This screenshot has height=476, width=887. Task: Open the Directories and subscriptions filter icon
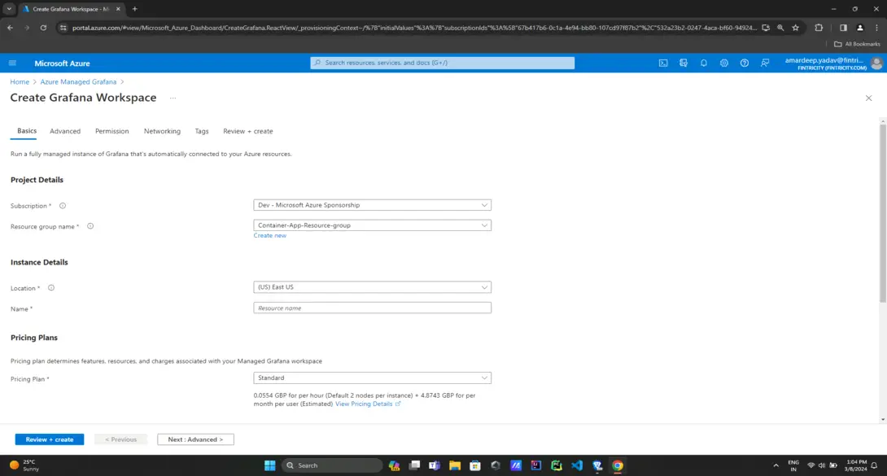(x=684, y=63)
